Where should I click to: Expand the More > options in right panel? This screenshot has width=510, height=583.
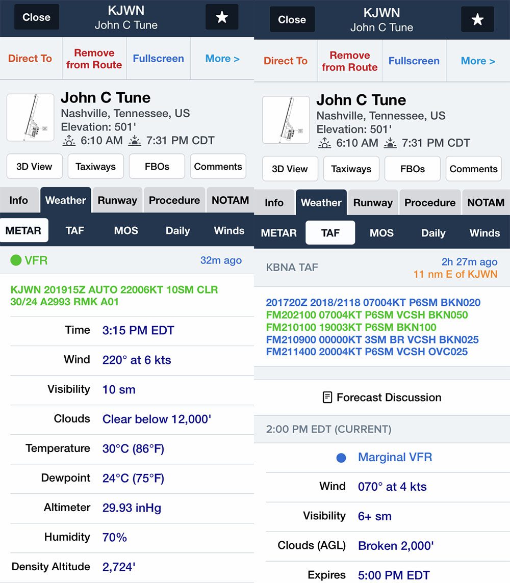[x=478, y=61]
